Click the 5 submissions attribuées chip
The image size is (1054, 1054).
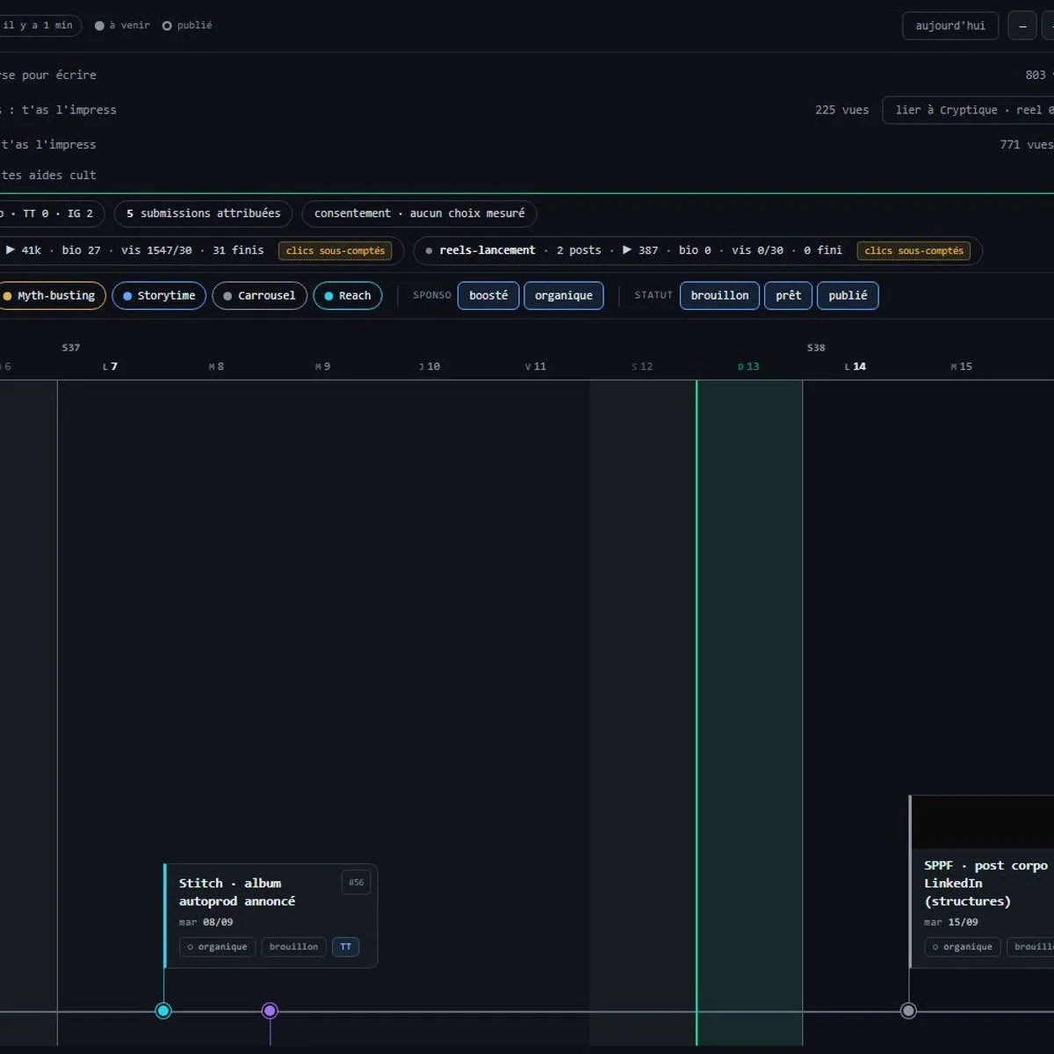pos(204,213)
